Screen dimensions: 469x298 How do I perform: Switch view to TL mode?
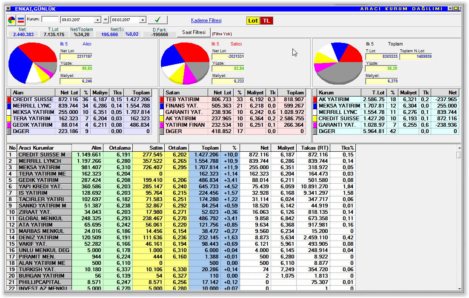(266, 21)
